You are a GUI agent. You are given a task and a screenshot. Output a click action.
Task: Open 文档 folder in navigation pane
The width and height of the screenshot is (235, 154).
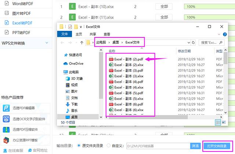click(x=72, y=98)
